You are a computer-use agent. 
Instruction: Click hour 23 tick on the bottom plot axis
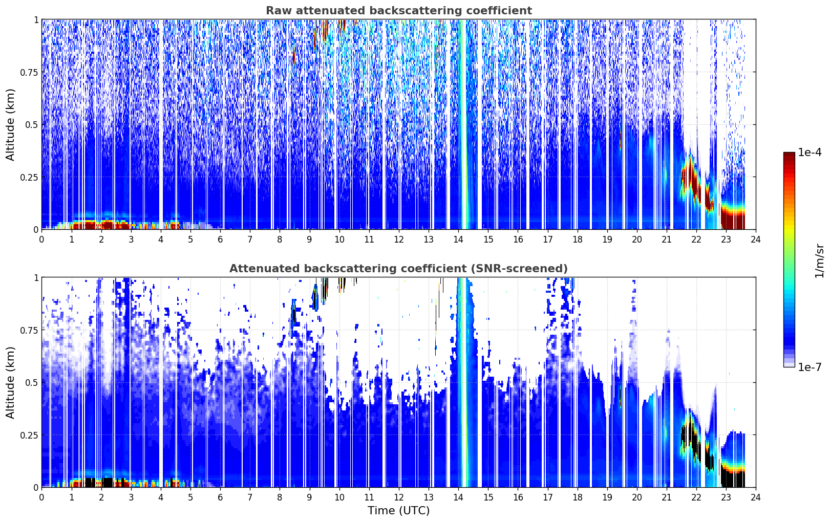[726, 497]
